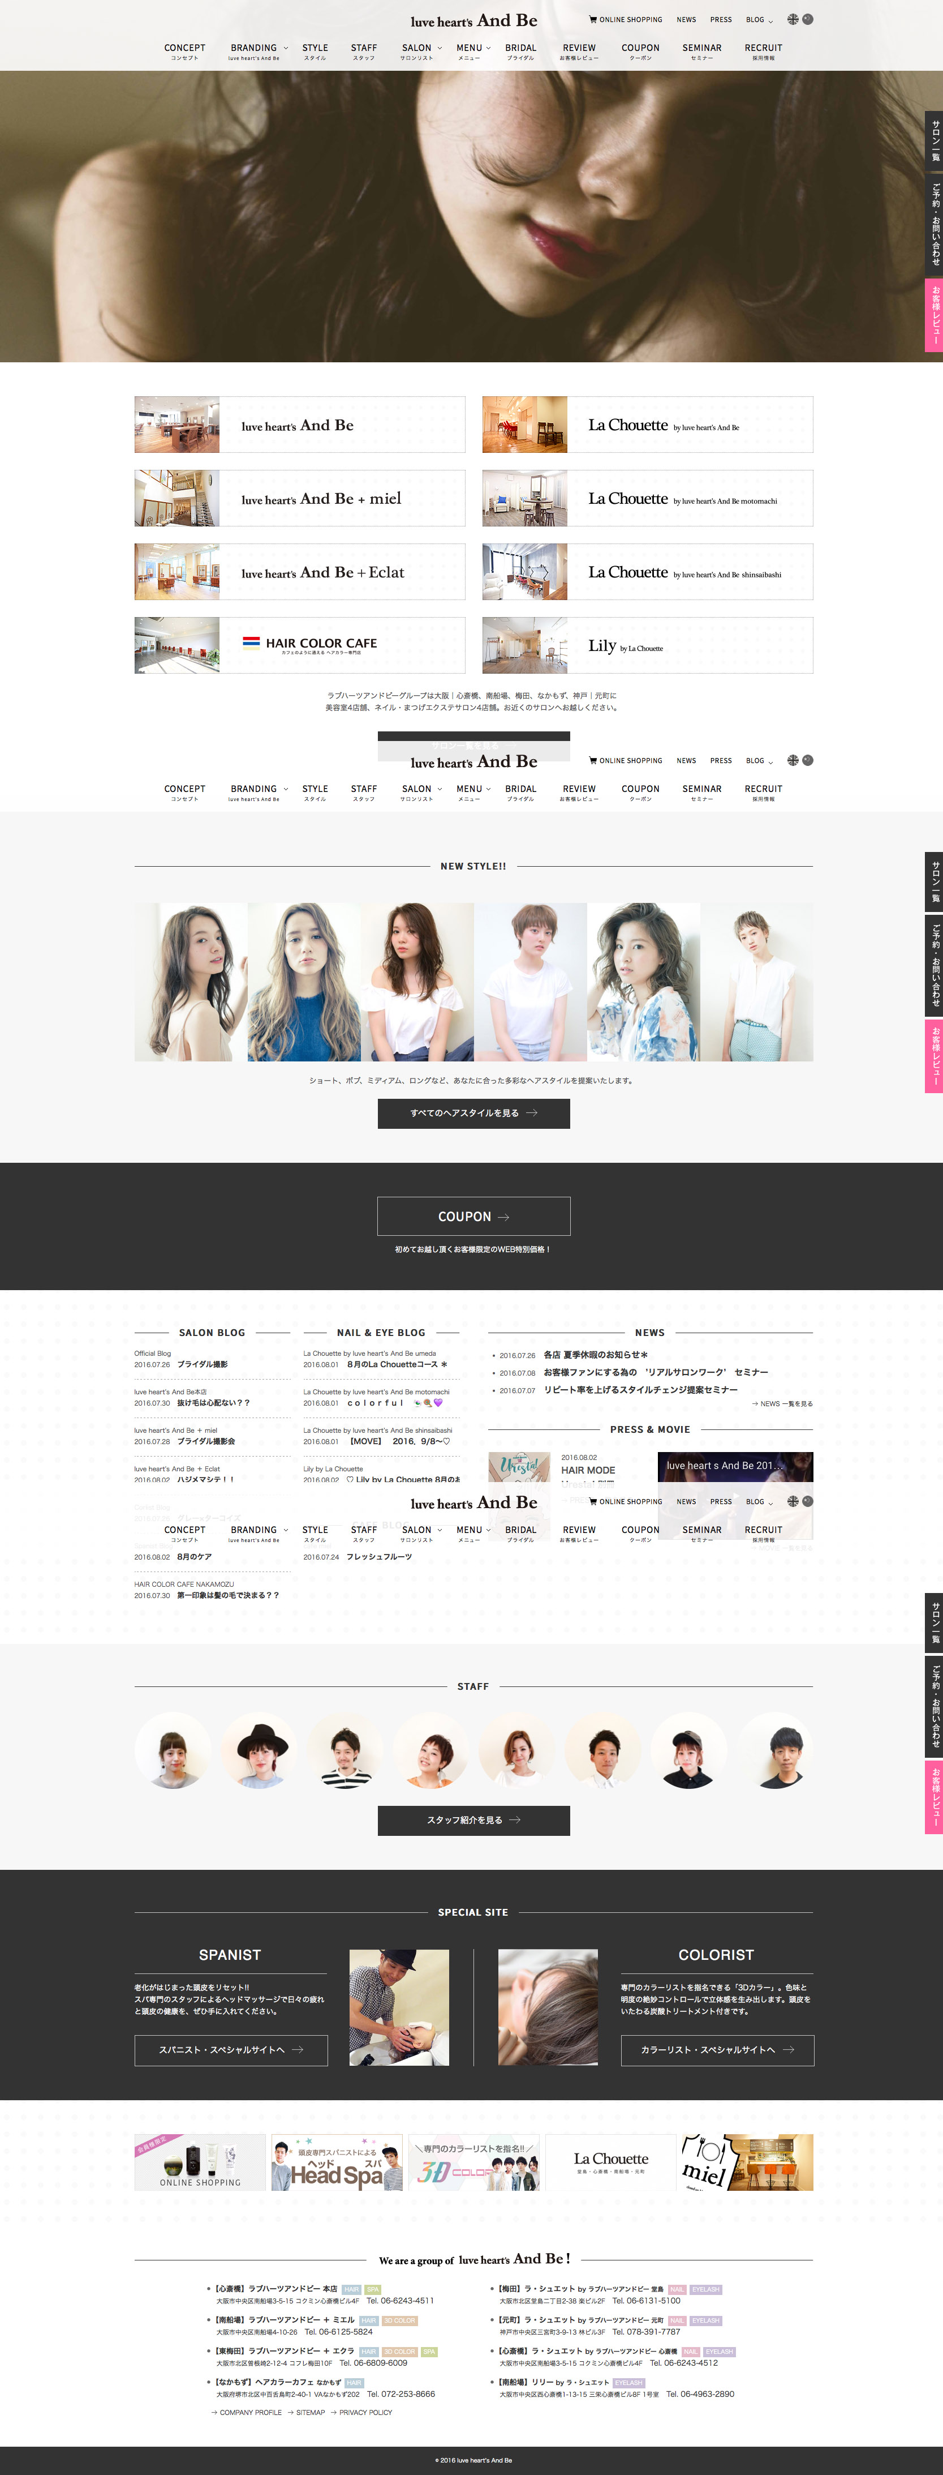This screenshot has height=2475, width=943.
Task: Expand the SALON dropdown in topmost navigation
Action: coord(440,48)
